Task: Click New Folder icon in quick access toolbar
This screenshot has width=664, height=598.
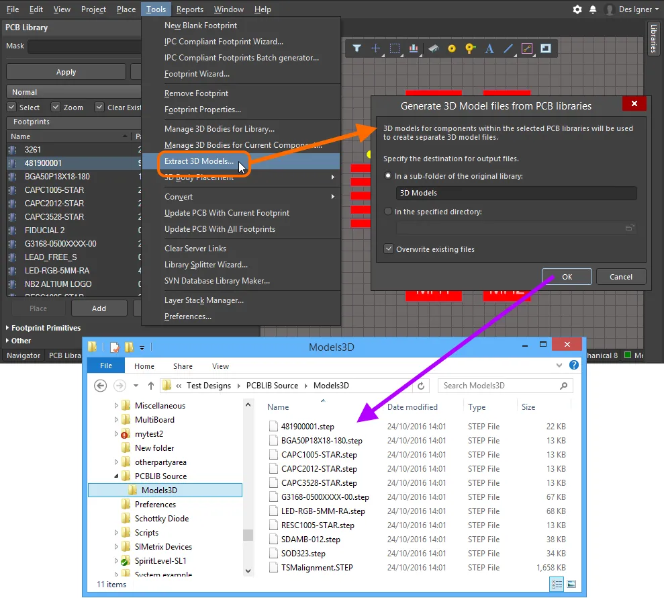Action: coord(129,347)
